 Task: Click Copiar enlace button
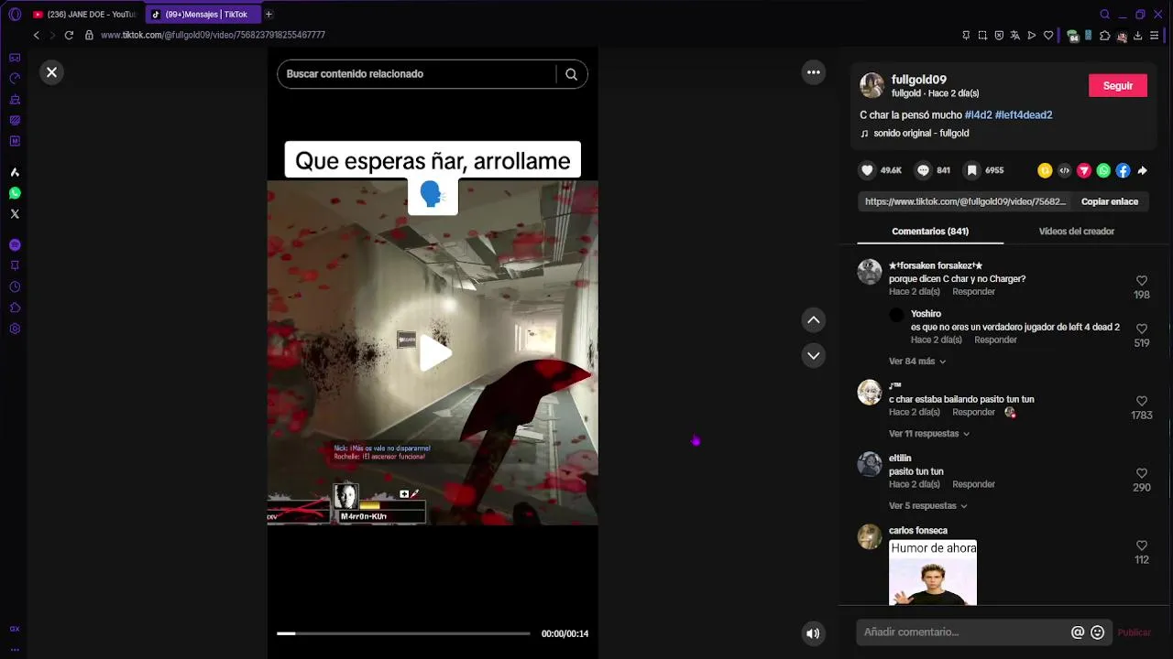1109,201
